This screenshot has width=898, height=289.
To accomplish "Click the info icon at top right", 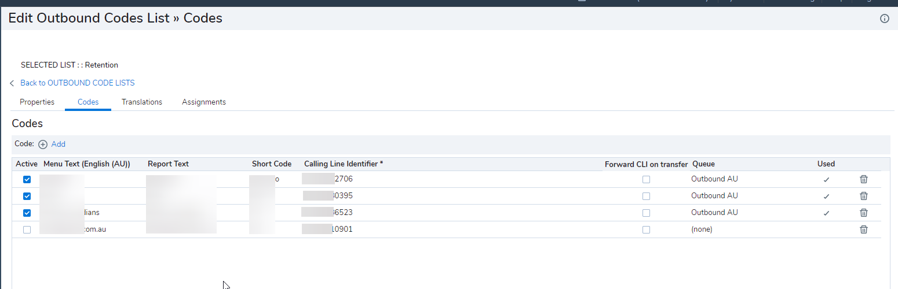I will (x=884, y=18).
